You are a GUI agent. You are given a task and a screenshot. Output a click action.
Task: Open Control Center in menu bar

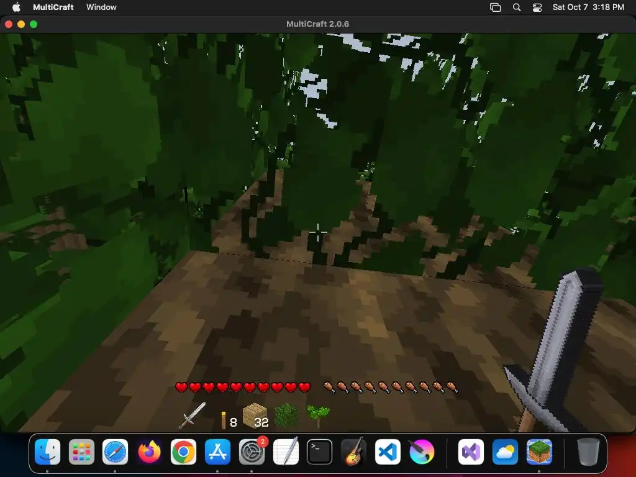coord(537,7)
